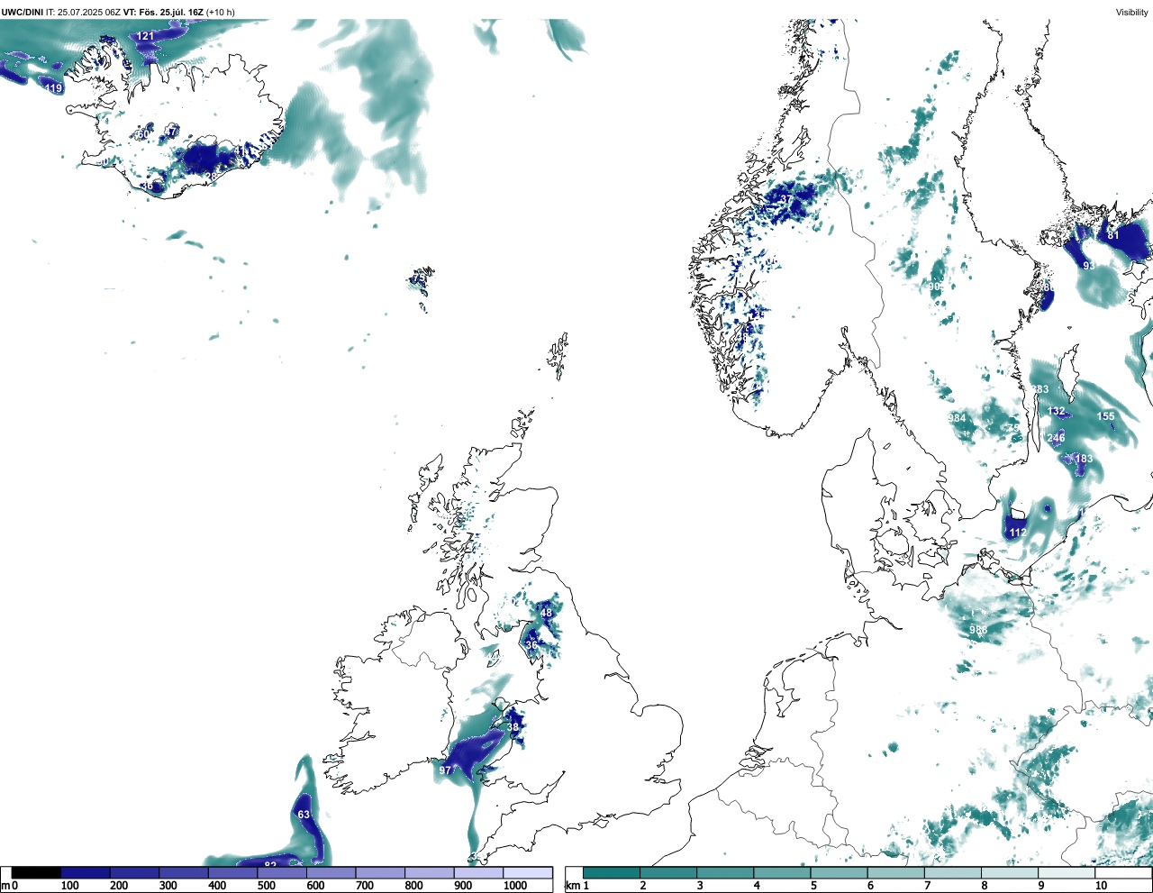Click the '(+10 h)' forecast offset
1153x893 pixels.
[x=221, y=12]
